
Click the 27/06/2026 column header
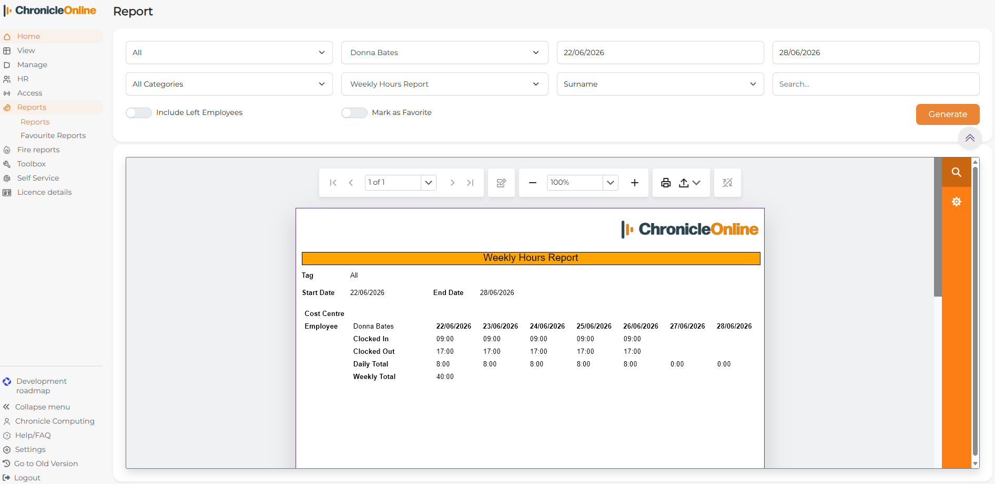(x=687, y=327)
